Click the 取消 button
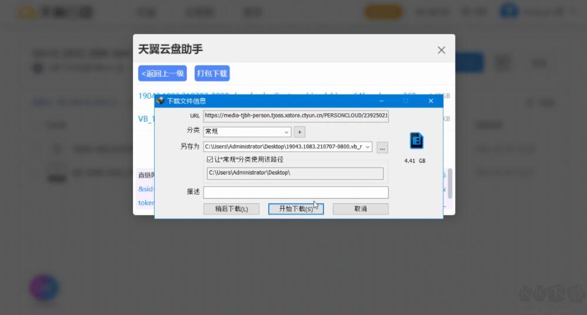The height and width of the screenshot is (315, 587). (361, 209)
